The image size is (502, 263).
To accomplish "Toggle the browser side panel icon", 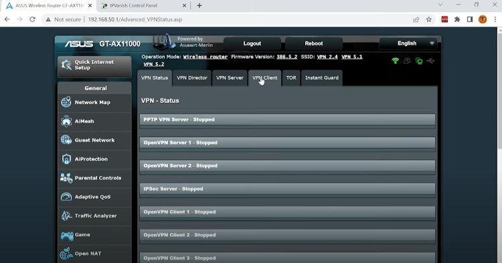I will point(470,19).
